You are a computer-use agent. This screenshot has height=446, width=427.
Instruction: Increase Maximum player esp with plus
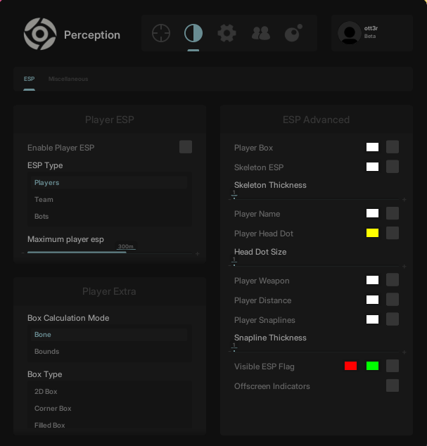(x=198, y=253)
